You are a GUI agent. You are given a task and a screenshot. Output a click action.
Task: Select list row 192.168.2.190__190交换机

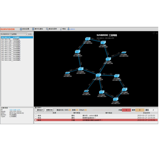[x=17, y=41]
